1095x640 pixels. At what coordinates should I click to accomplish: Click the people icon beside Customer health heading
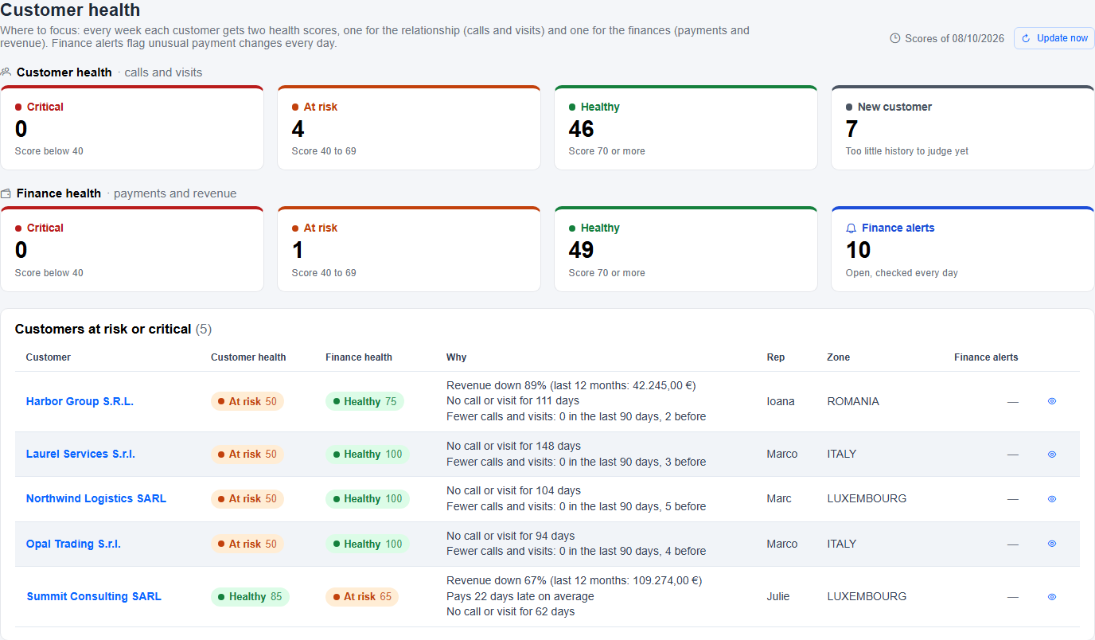coord(6,72)
